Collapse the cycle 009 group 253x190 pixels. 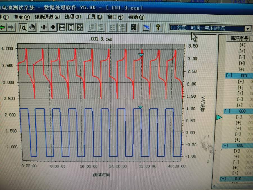pyautogui.click(x=225, y=146)
